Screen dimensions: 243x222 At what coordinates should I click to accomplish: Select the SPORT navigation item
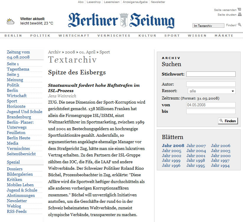click(x=172, y=35)
